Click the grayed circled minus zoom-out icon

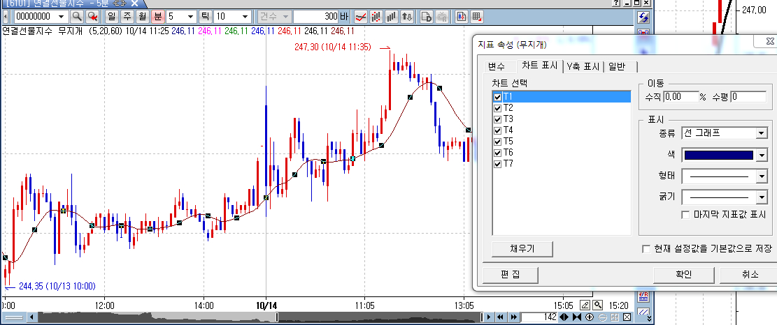point(603,317)
